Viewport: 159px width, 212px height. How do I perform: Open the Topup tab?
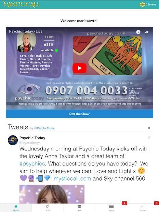(111, 208)
